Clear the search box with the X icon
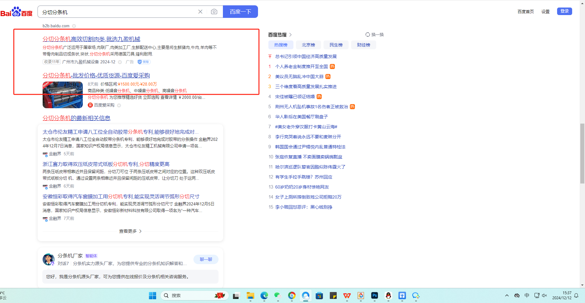585x303 pixels. point(200,12)
